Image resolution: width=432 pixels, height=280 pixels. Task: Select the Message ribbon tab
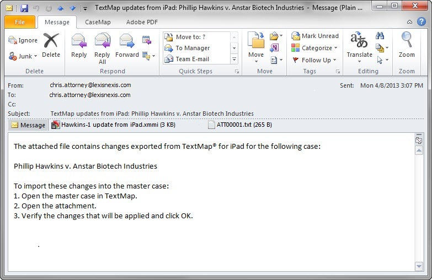(x=57, y=22)
